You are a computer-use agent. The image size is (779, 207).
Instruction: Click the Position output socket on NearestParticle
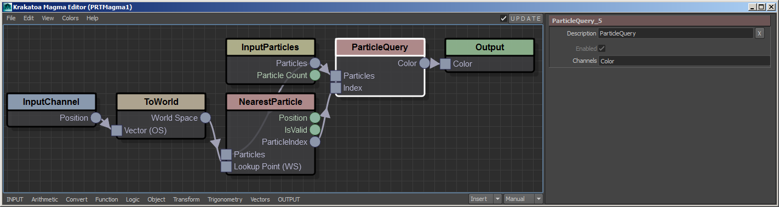point(314,118)
